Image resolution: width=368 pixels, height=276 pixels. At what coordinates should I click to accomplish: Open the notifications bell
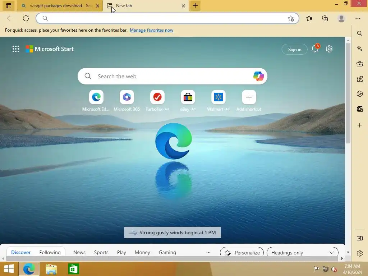point(315,49)
